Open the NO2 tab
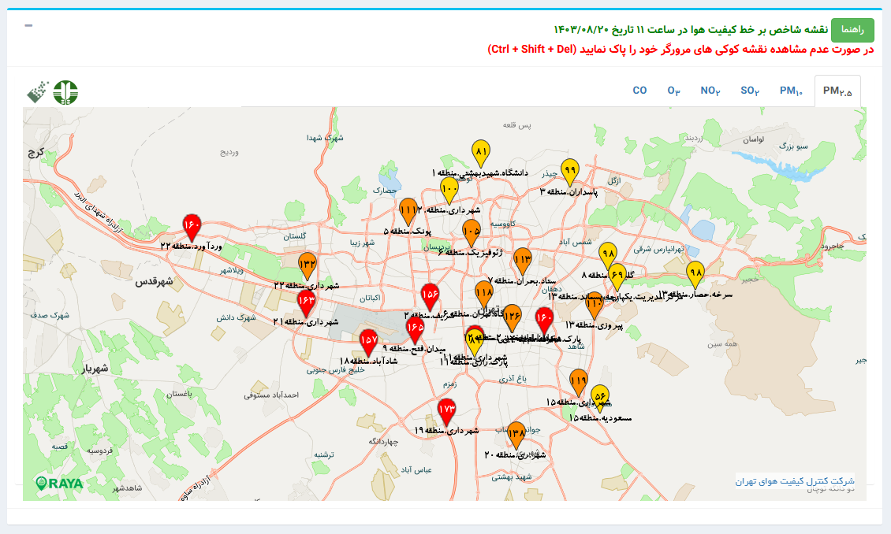891x534 pixels. (x=710, y=91)
